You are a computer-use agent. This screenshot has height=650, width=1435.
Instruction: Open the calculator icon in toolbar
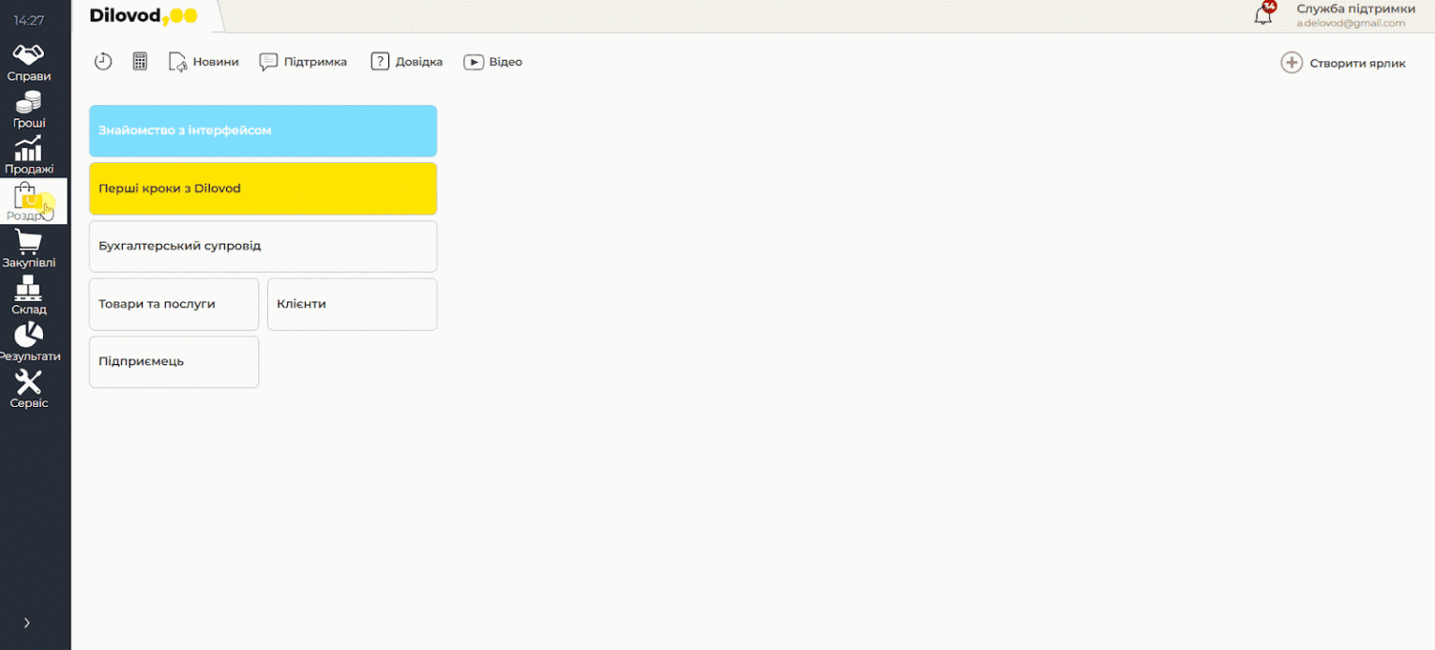(140, 62)
